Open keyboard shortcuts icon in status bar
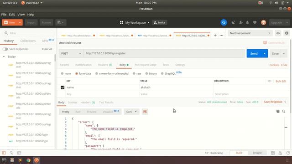 click(280, 153)
